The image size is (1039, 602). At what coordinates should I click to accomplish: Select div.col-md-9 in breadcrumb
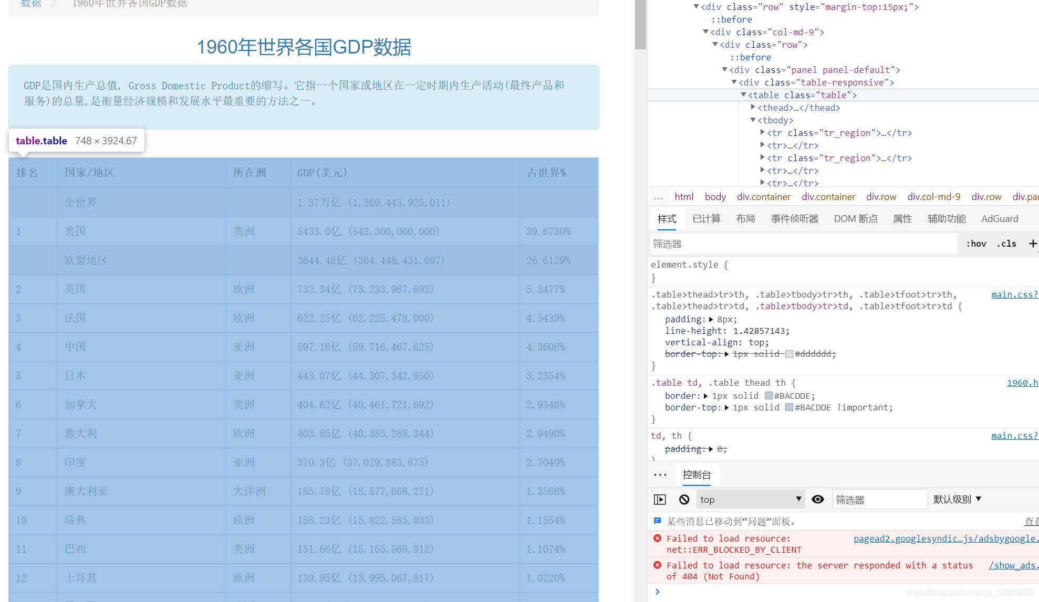click(933, 197)
